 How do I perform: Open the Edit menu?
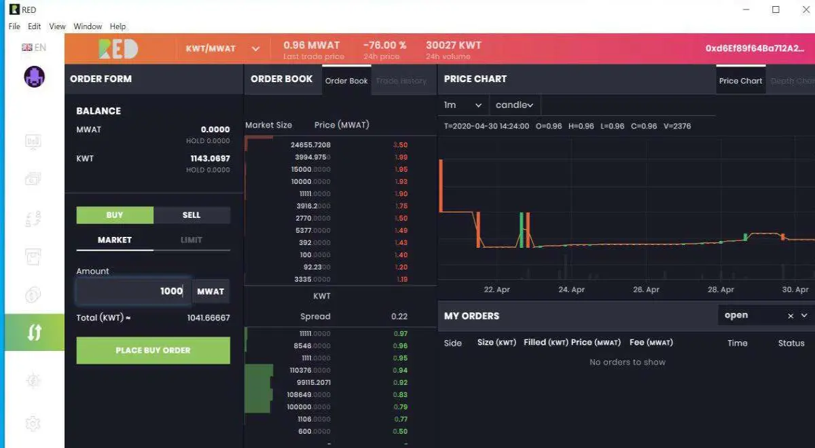click(x=35, y=26)
